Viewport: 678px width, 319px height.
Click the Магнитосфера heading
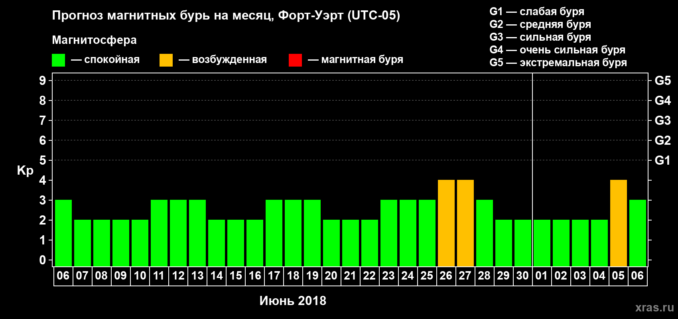[x=94, y=40]
